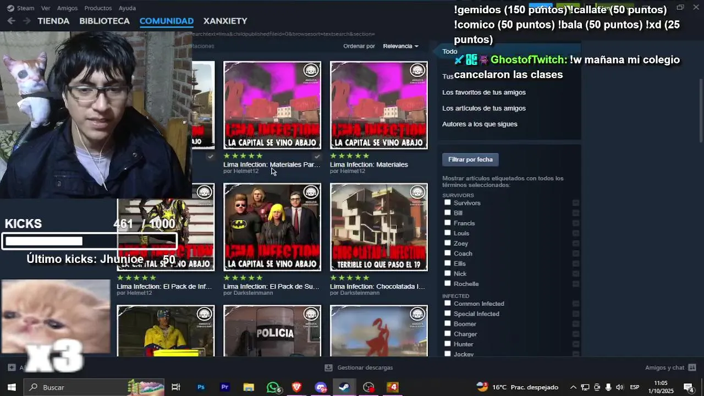Image resolution: width=704 pixels, height=396 pixels.
Task: Check the Survivors filter checkbox
Action: [448, 202]
